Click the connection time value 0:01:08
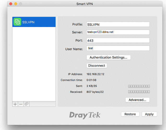Viewport: 166px width, 130px height. (91, 80)
